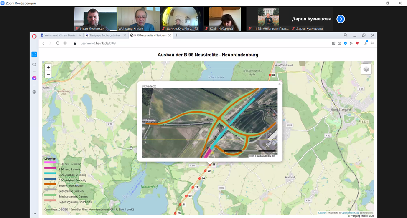The width and height of the screenshot is (407, 218).
Task: Open a new browser tab with plus
Action: (x=176, y=35)
